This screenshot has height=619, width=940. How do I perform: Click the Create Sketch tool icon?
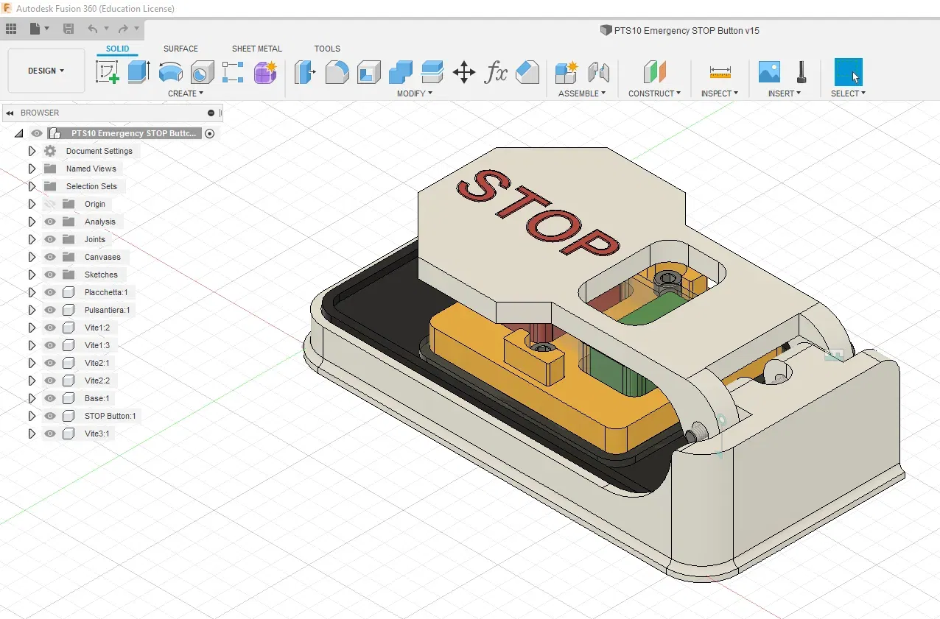click(108, 72)
